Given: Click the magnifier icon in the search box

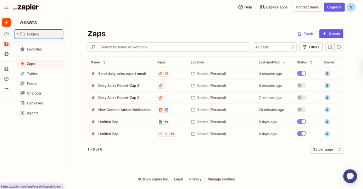Looking at the screenshot, I should 93,47.
